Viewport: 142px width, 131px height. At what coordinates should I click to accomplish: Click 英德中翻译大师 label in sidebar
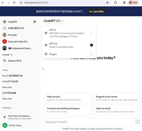[x=16, y=28]
